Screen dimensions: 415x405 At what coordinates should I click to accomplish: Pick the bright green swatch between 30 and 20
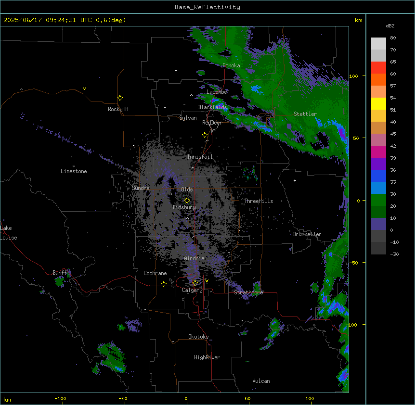(x=378, y=200)
